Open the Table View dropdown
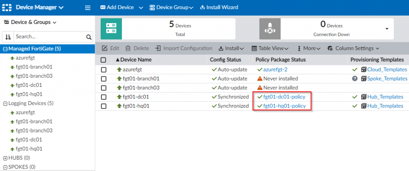The image size is (409, 171). click(x=270, y=48)
